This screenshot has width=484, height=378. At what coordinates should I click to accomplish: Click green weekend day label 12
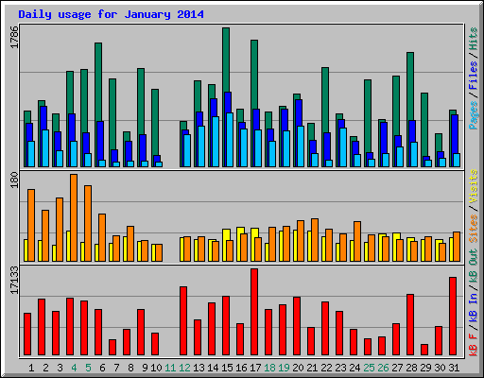[x=184, y=368]
